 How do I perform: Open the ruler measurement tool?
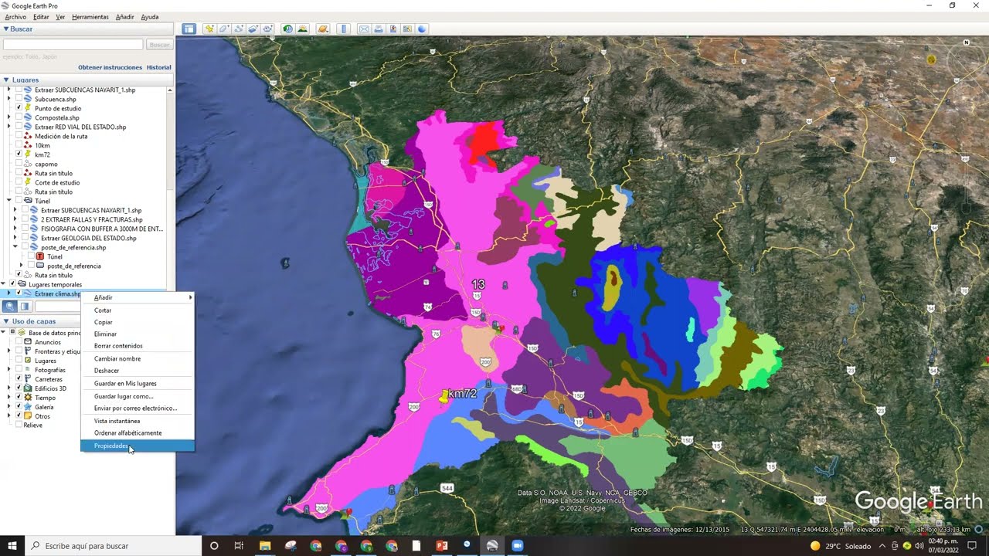pos(344,29)
